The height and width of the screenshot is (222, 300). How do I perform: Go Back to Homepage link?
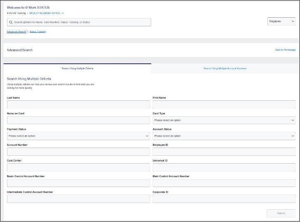(x=285, y=50)
